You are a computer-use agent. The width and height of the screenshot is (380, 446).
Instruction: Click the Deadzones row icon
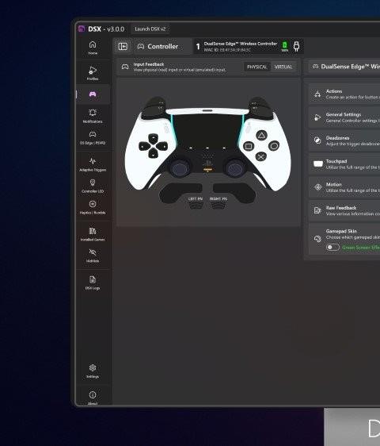coord(317,140)
